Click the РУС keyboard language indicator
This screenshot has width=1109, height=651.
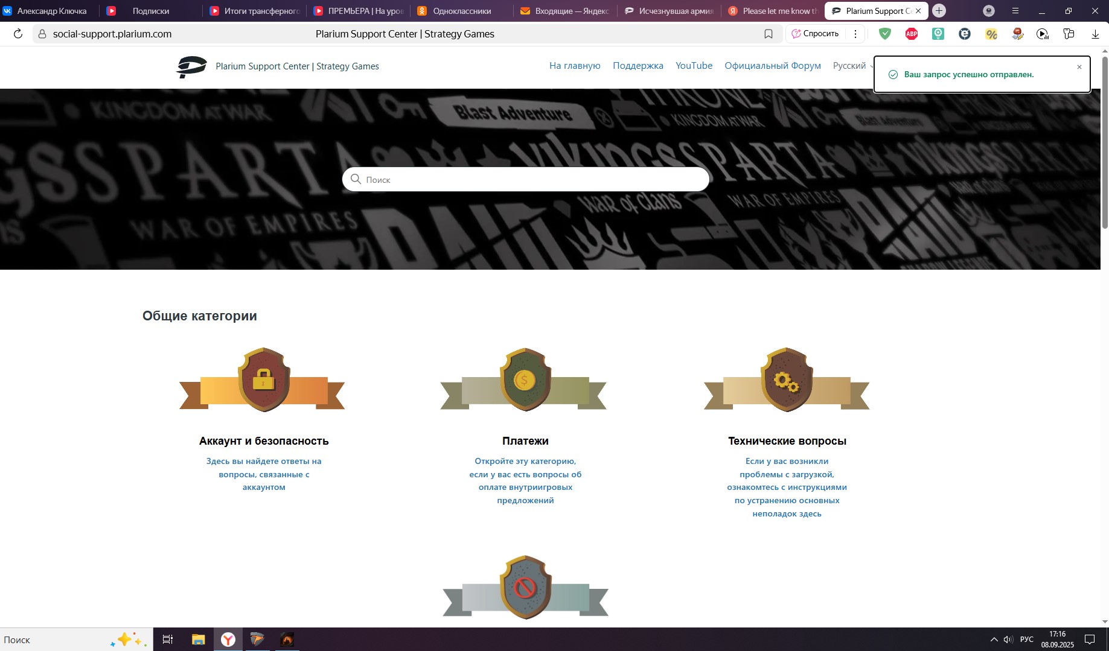coord(1026,640)
